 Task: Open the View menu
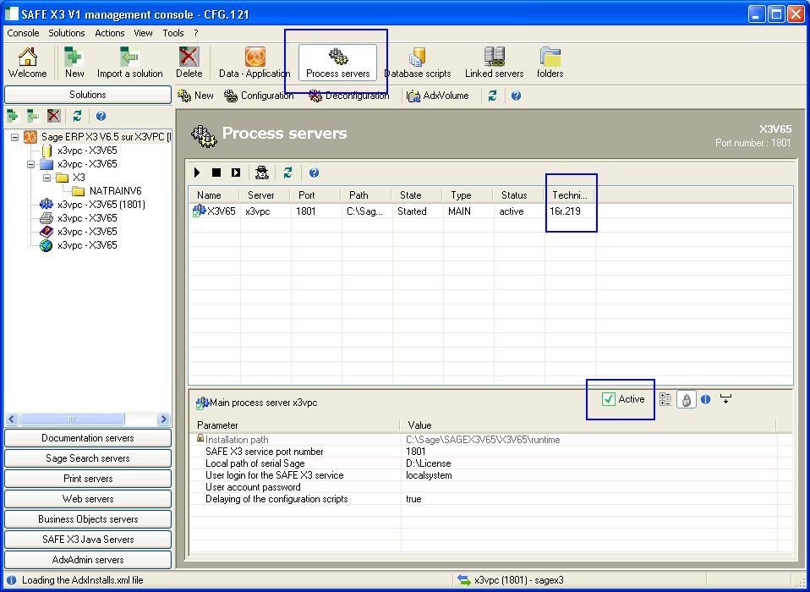(143, 33)
